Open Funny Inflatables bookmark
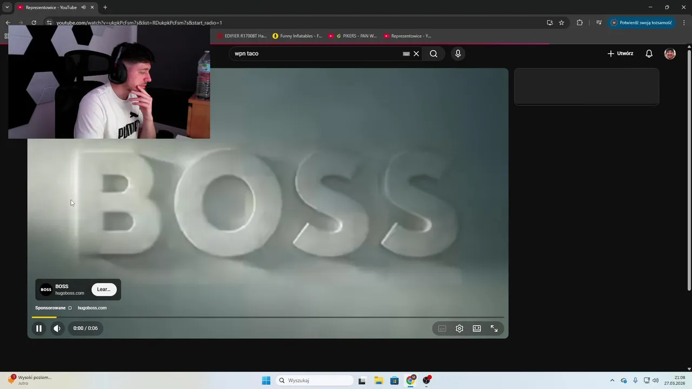The width and height of the screenshot is (692, 389). pyautogui.click(x=297, y=36)
